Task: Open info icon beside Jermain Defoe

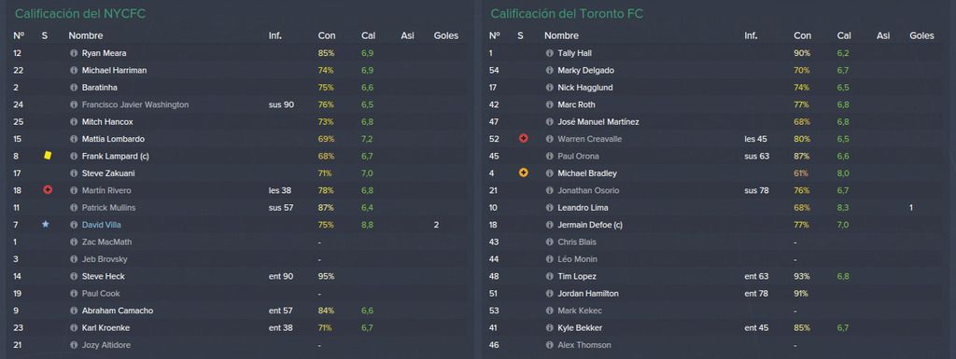Action: click(x=550, y=225)
